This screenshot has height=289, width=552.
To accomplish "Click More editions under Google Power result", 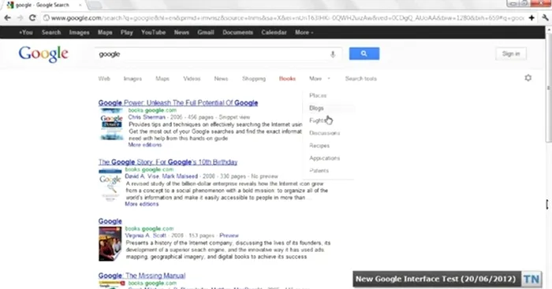I will tap(144, 145).
